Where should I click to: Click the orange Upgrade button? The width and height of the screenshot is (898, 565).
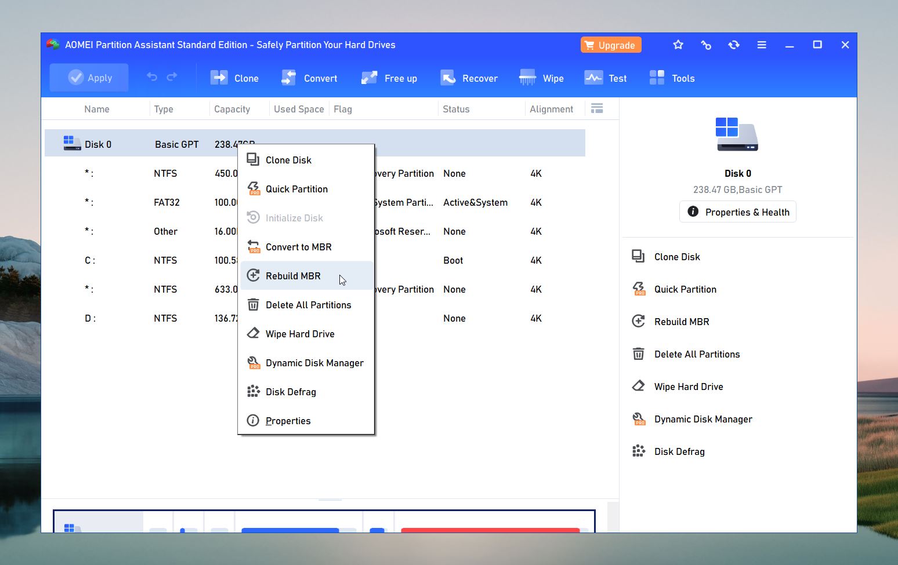[611, 45]
